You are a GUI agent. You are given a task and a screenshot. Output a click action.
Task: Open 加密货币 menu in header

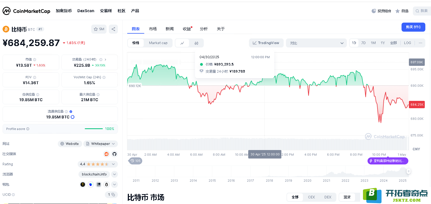pyautogui.click(x=64, y=11)
